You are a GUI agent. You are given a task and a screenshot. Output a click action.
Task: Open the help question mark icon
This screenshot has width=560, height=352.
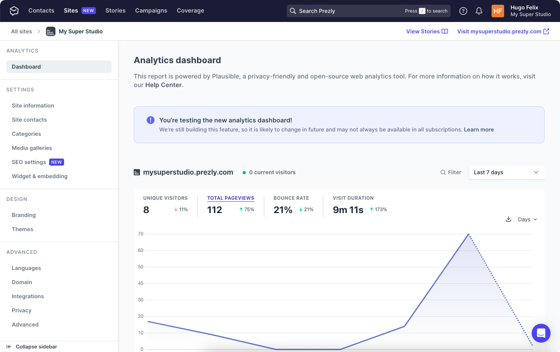[x=463, y=11]
